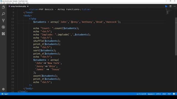
Task: Open the Selection menu
Action: pyautogui.click(x=9, y=3)
